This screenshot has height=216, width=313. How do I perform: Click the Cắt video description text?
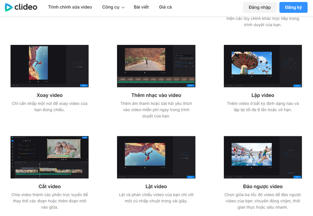50,201
